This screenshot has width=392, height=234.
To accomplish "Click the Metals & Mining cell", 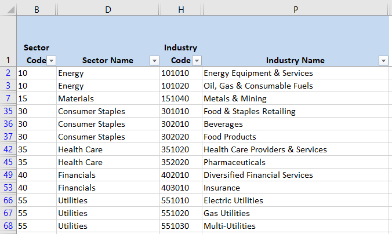I will tap(296, 98).
